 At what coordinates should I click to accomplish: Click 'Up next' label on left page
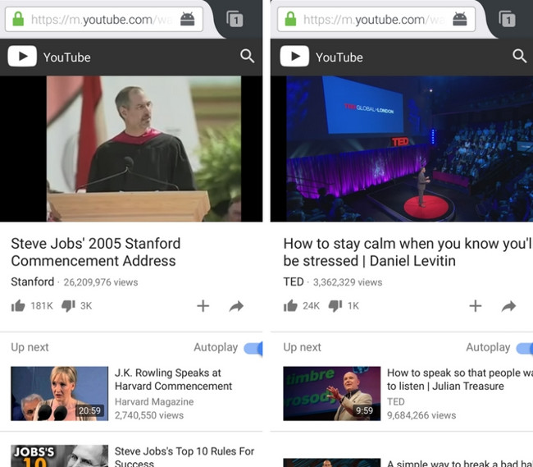pyautogui.click(x=30, y=347)
